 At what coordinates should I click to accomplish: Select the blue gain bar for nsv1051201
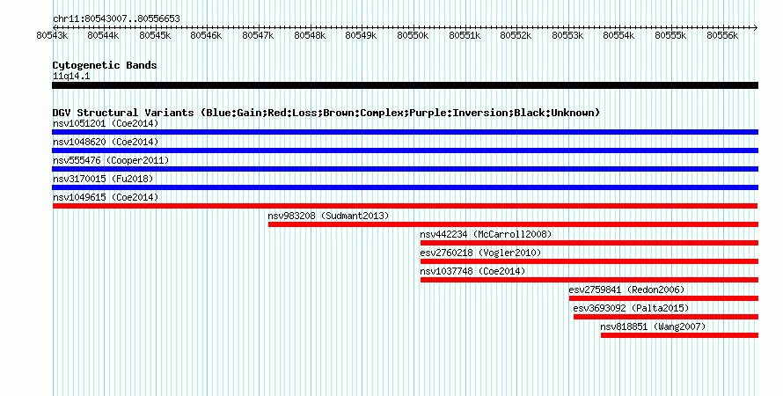coord(405,132)
